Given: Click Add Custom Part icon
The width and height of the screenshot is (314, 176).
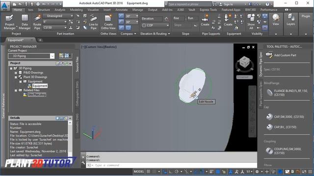Looking at the screenshot, I should 269,55.
